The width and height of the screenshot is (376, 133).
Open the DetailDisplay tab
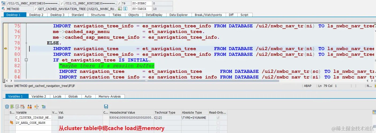154,15
